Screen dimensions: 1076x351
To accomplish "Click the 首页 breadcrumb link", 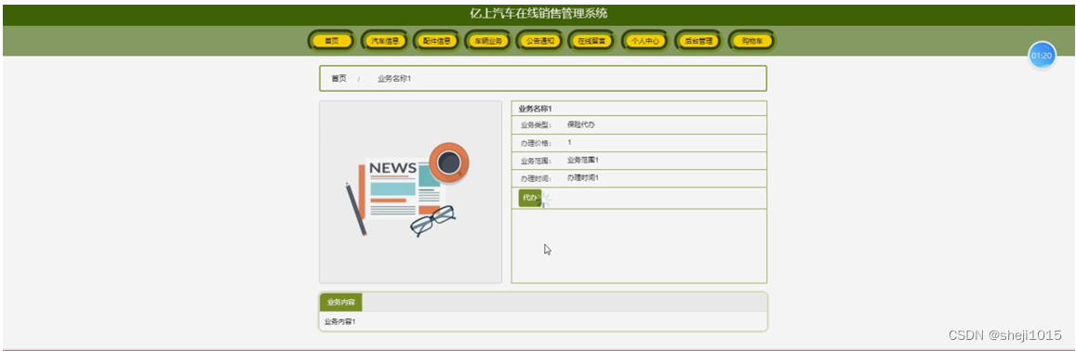I will [x=339, y=79].
